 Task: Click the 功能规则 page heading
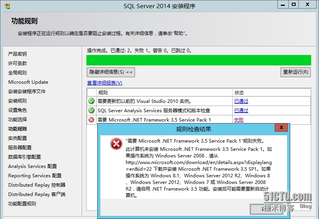click(x=25, y=21)
